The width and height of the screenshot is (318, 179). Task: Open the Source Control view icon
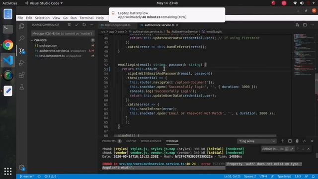click(x=21, y=51)
